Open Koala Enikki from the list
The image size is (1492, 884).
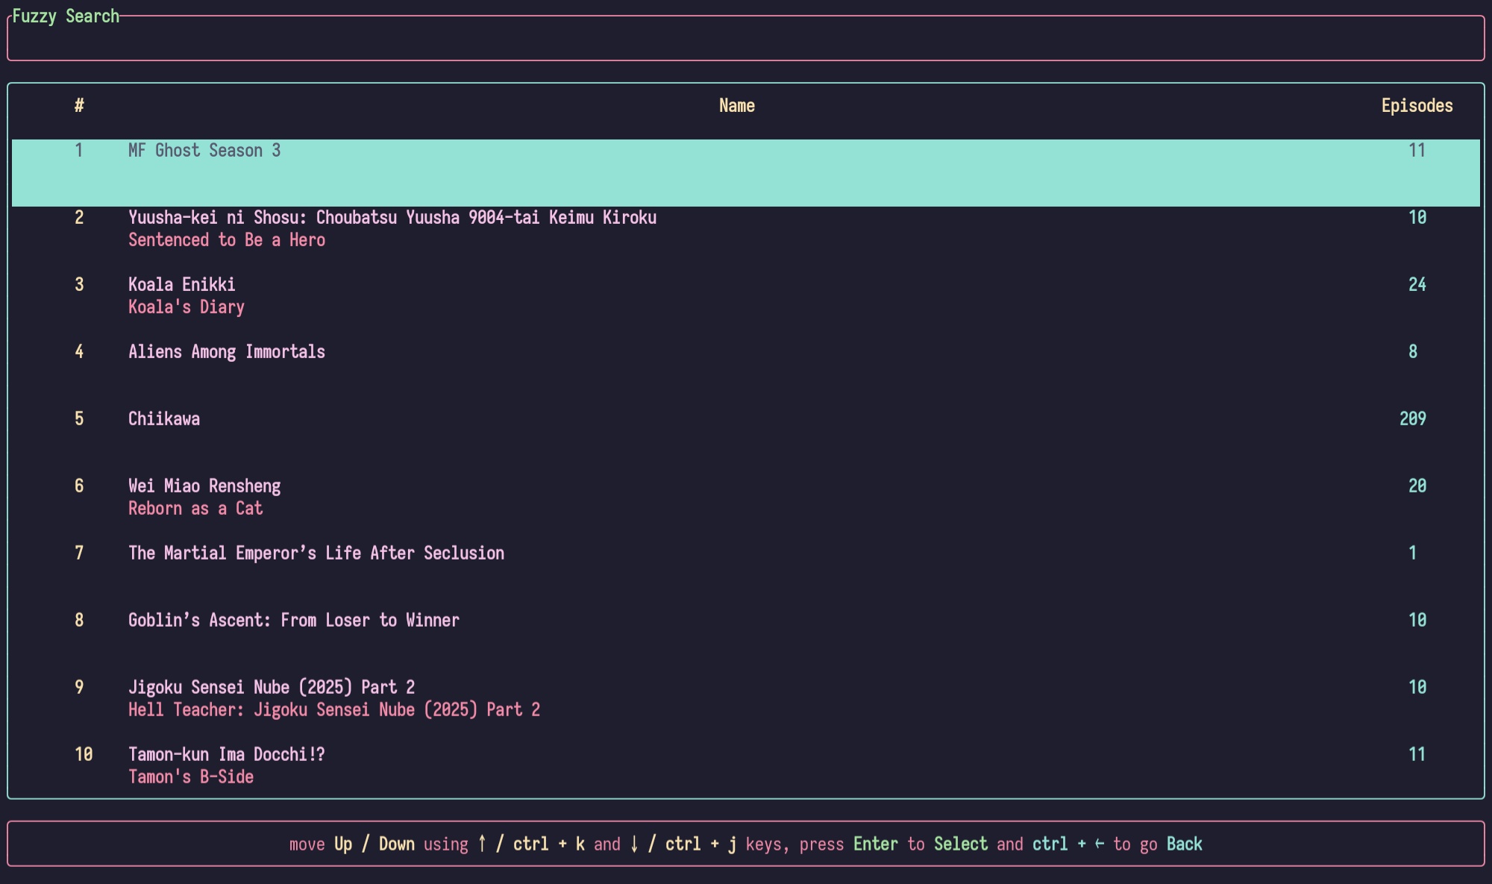181,285
